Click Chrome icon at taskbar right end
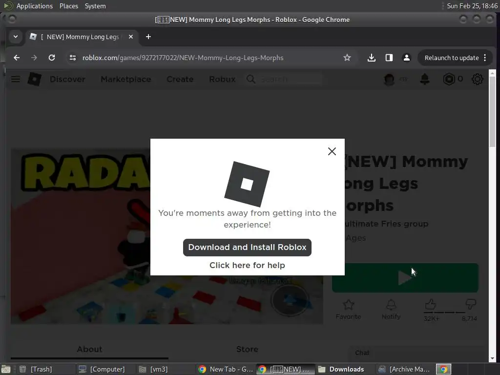500x375 pixels. point(443,369)
